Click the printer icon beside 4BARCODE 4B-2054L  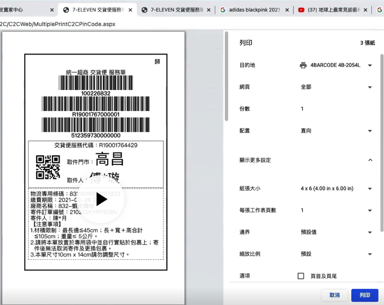(x=303, y=65)
